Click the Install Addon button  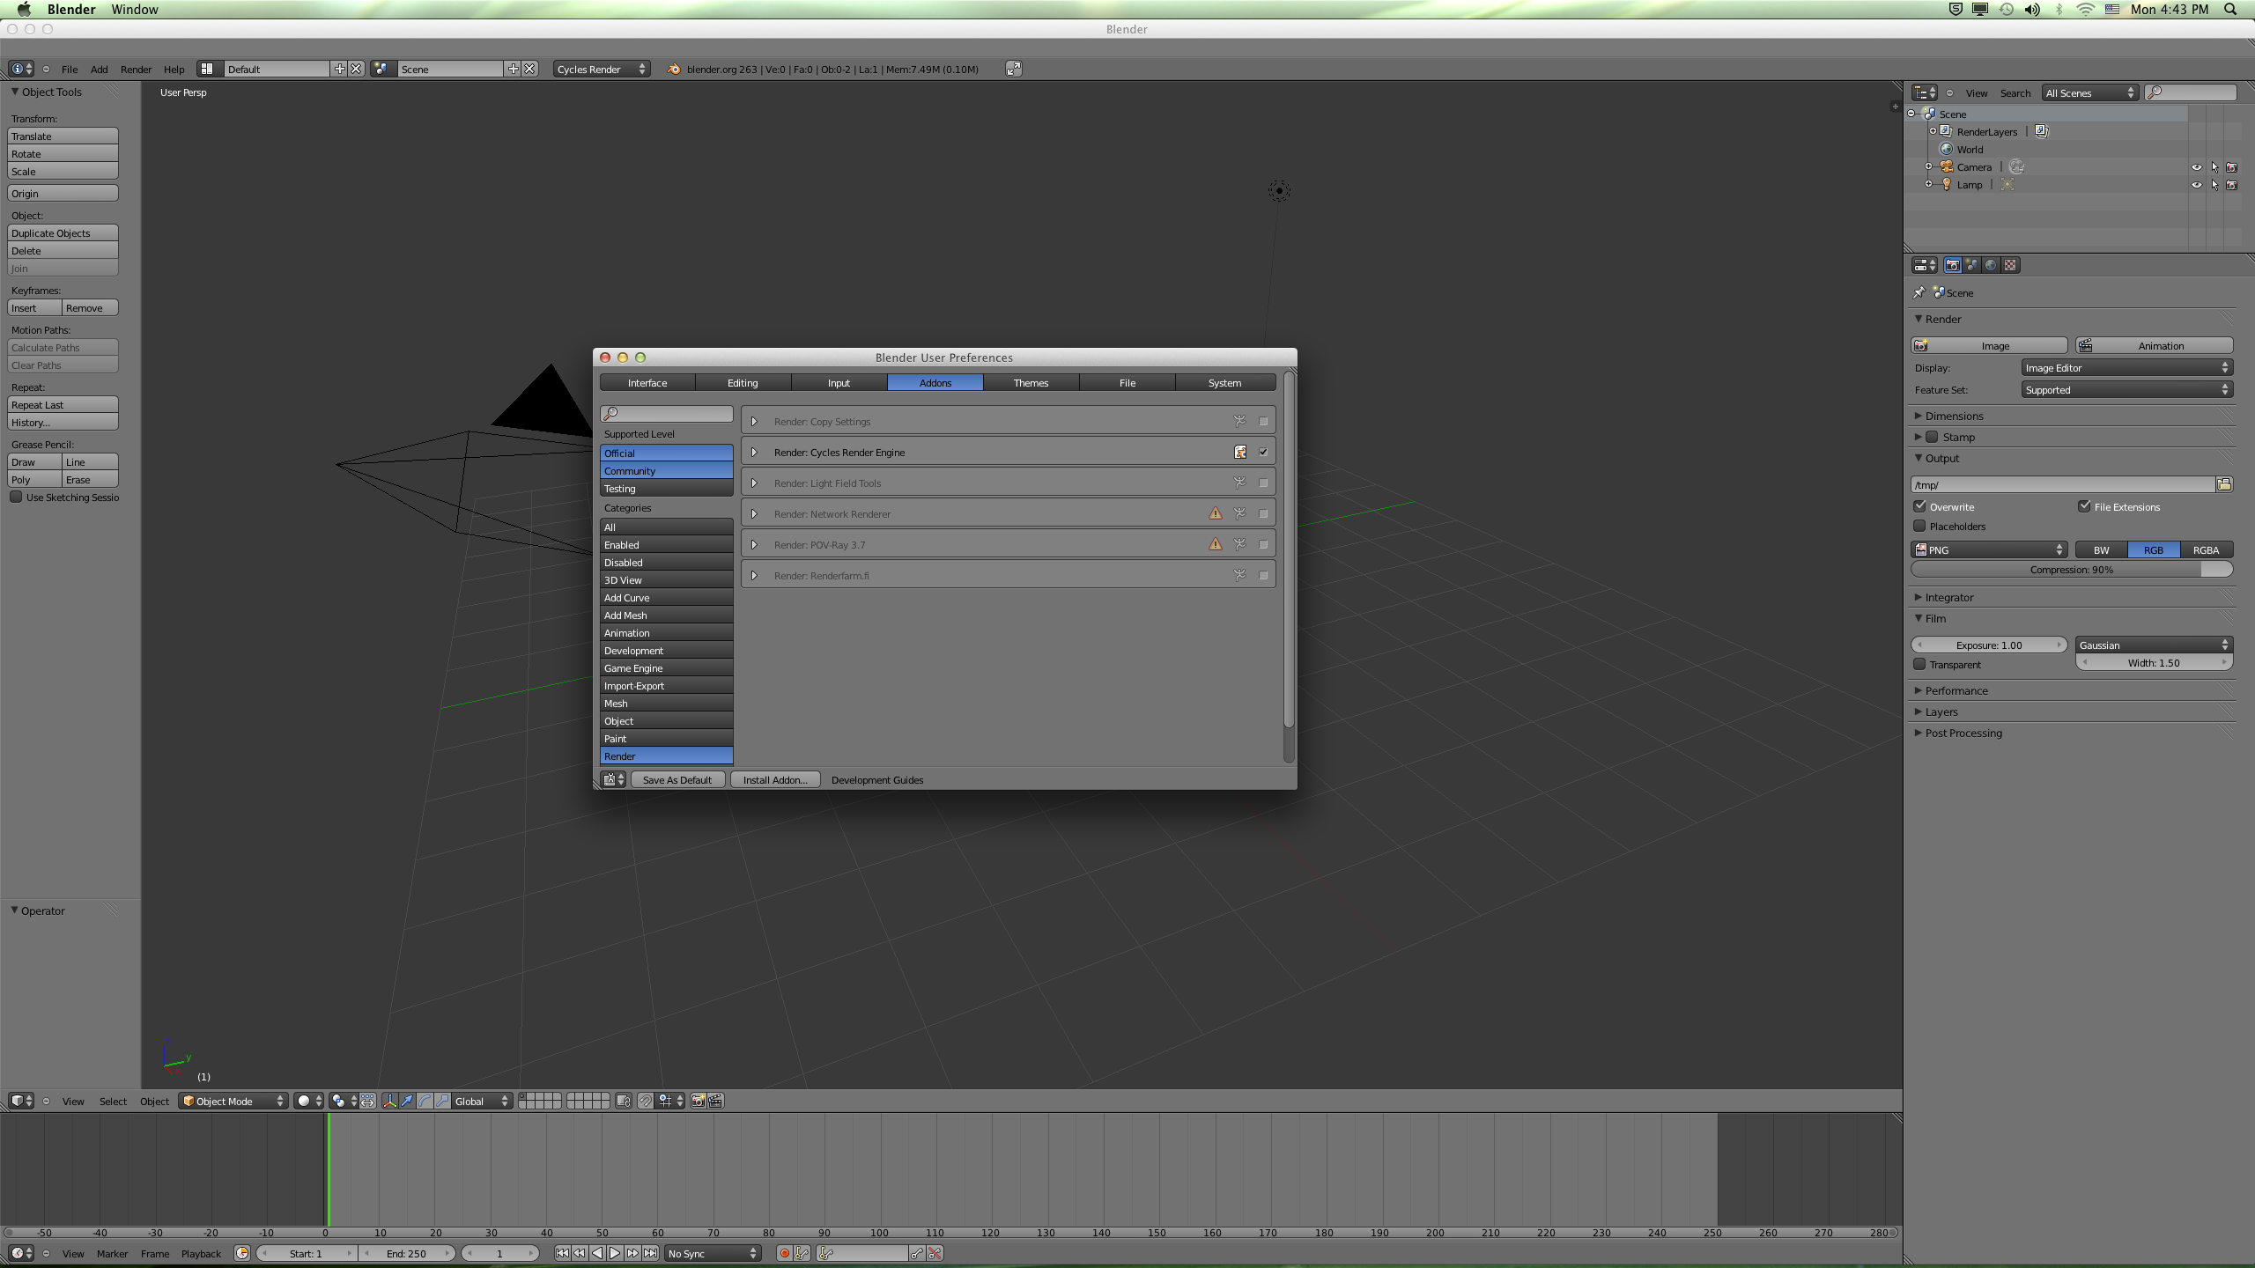(x=775, y=779)
